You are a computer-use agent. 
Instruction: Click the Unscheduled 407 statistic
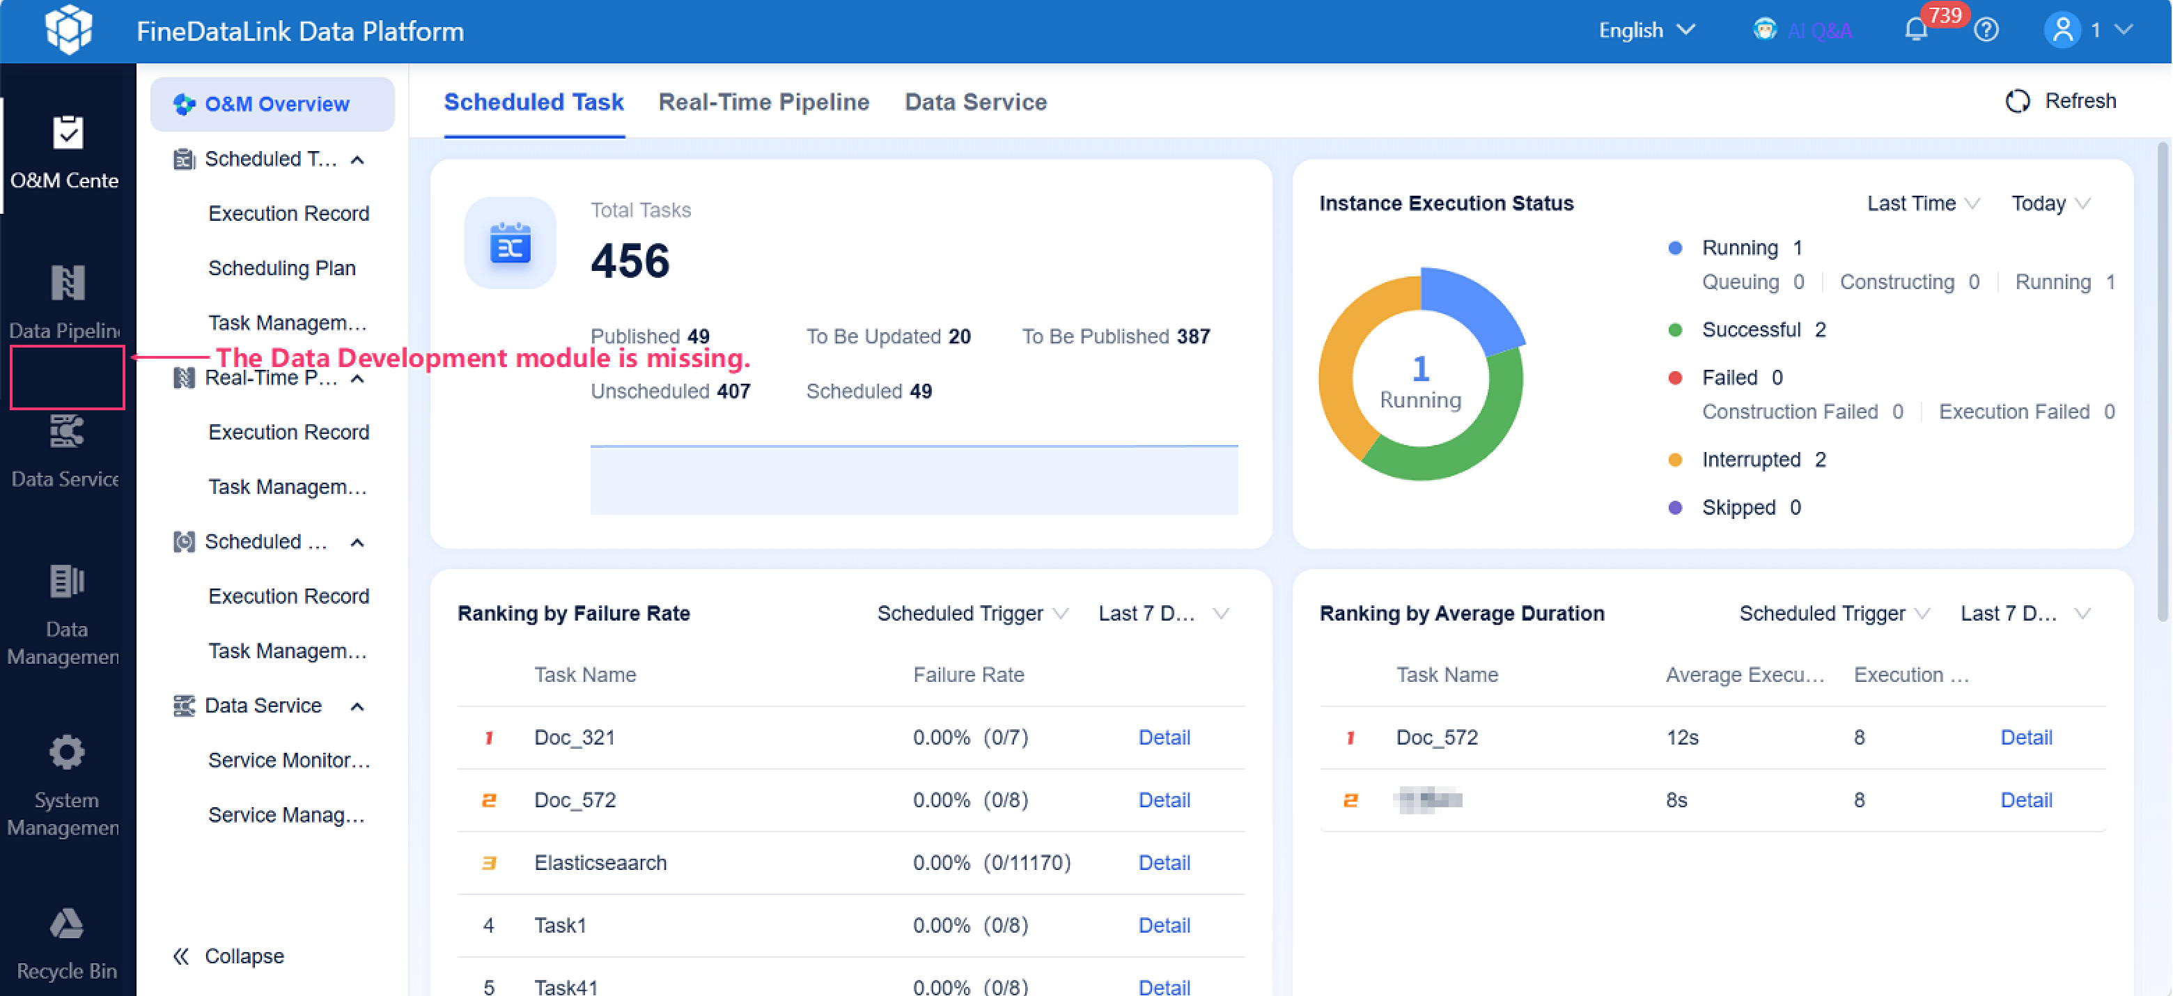coord(670,391)
